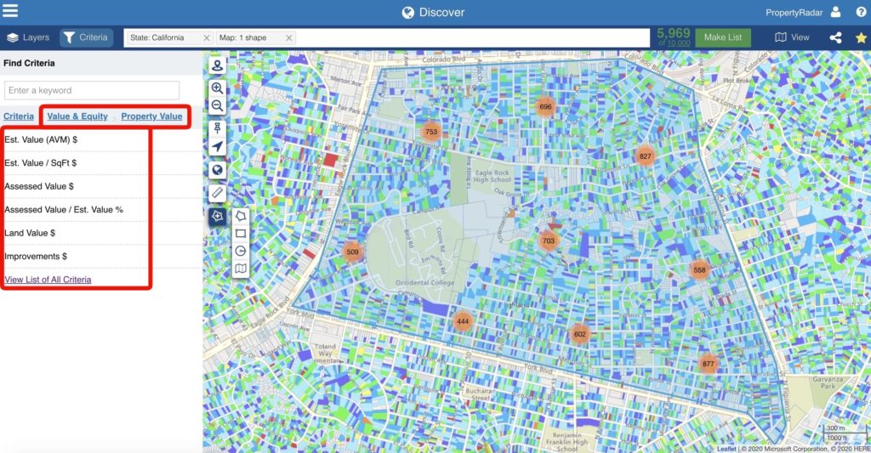The image size is (871, 453).
Task: Click the 509 property cluster marker
Action: click(x=352, y=252)
